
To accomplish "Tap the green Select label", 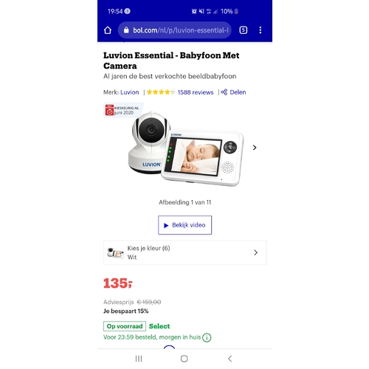I will (x=159, y=326).
